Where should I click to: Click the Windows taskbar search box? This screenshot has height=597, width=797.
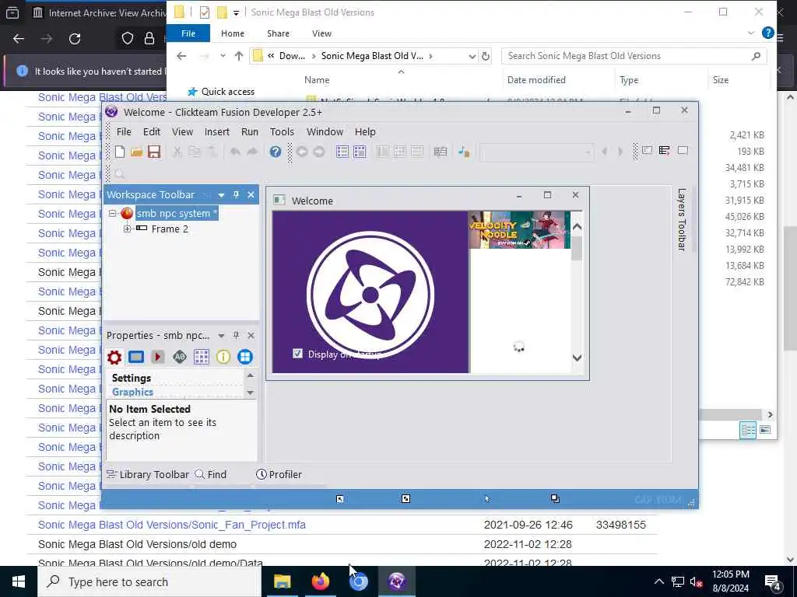(x=149, y=581)
